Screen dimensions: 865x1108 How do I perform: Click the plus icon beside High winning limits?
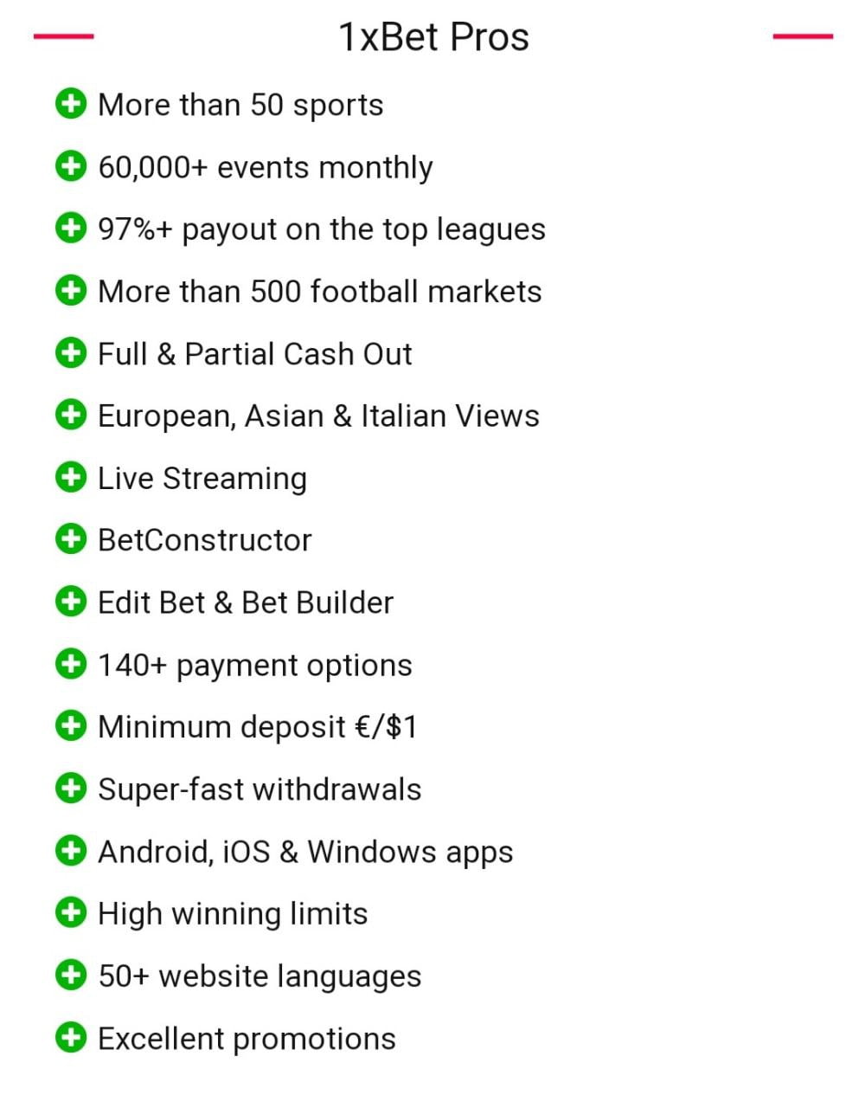pyautogui.click(x=70, y=912)
